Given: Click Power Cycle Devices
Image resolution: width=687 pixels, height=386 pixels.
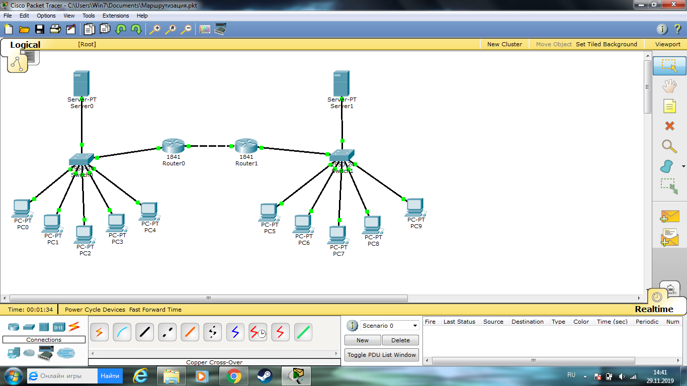Looking at the screenshot, I should [95, 310].
